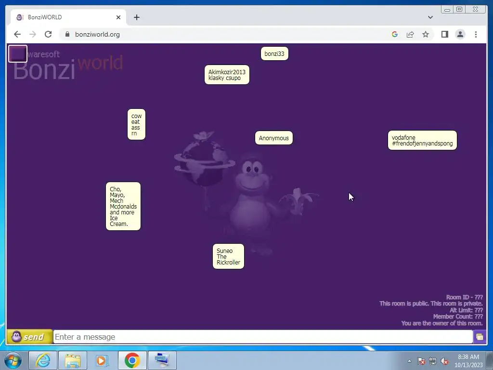The image size is (493, 370).
Task: Click the Anonymous name bubble
Action: [x=274, y=138]
